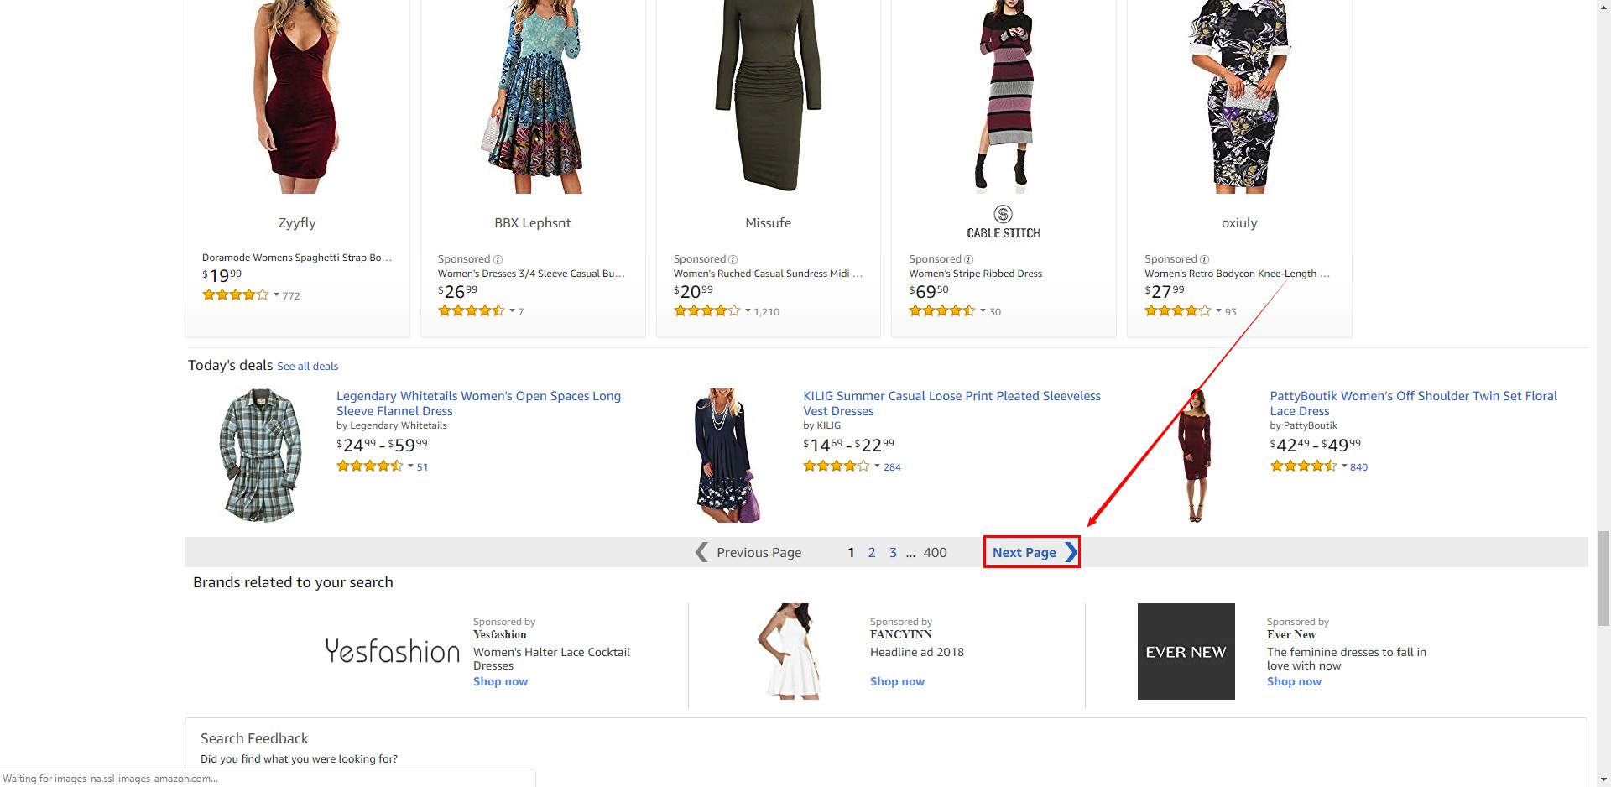Click the burgundy PattyBoutik dress thumbnail
The width and height of the screenshot is (1611, 787).
coord(1195,456)
